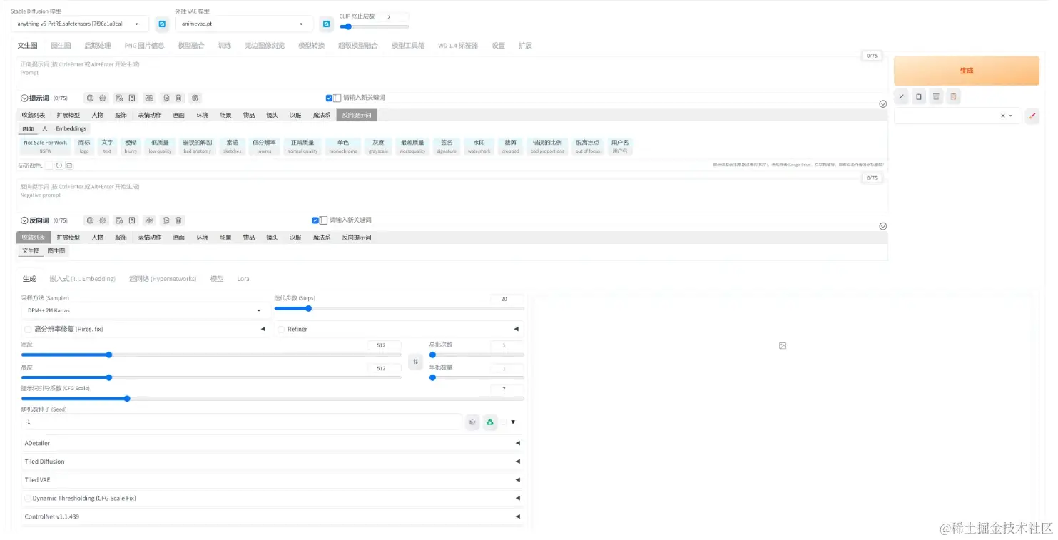Swap width and height with arrows button
This screenshot has width=1058, height=540.
(x=415, y=362)
